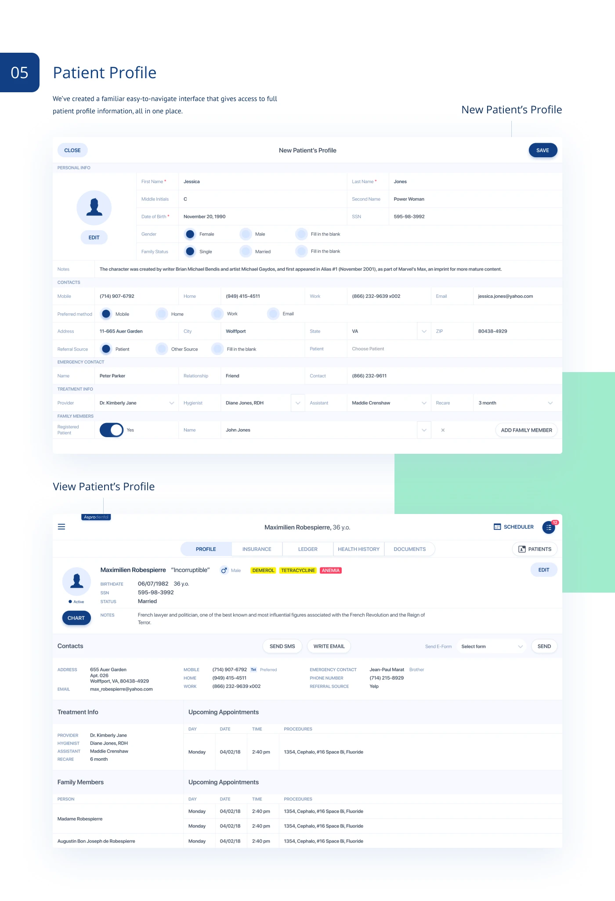Expand the State dropdown showing VA

424,331
